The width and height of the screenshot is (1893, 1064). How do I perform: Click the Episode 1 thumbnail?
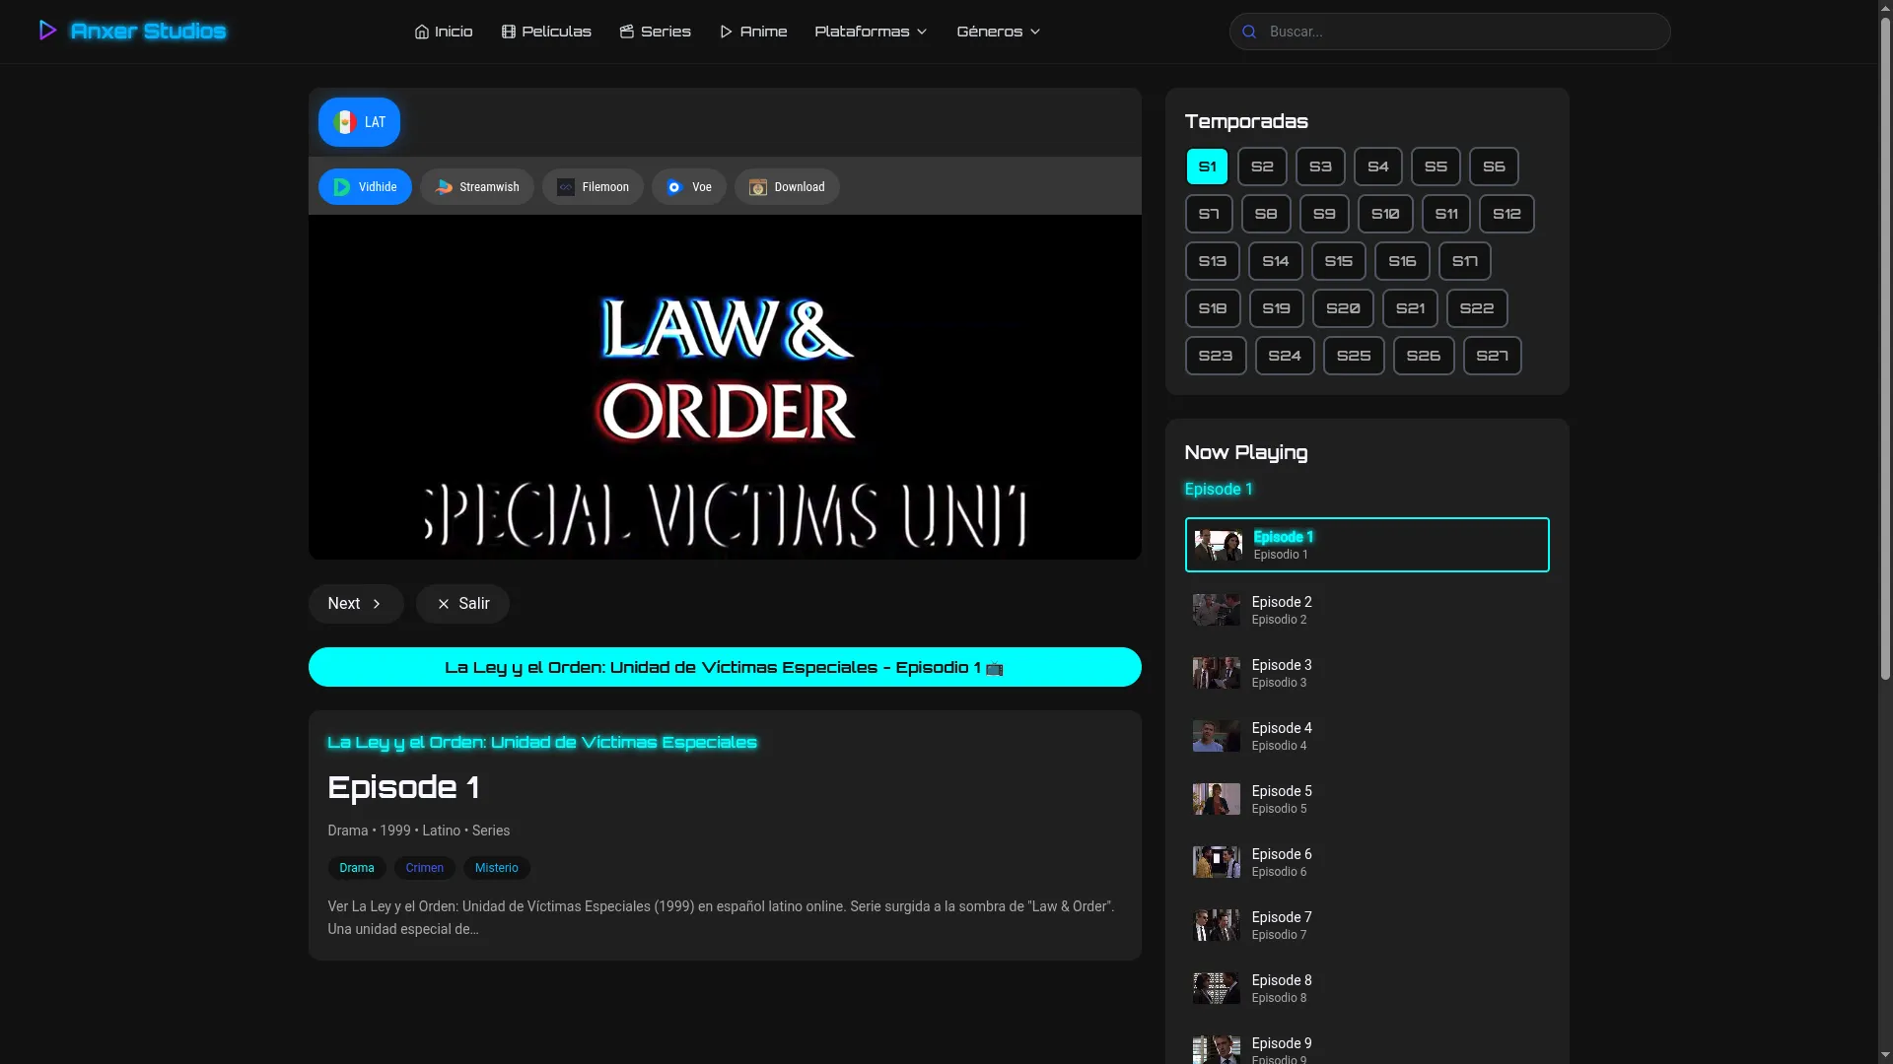tap(1219, 545)
